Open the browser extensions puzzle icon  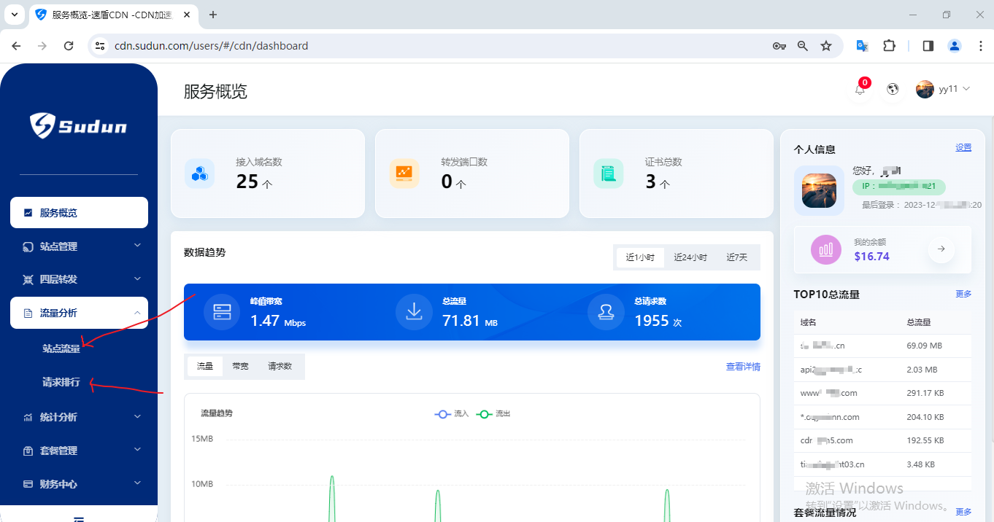889,46
